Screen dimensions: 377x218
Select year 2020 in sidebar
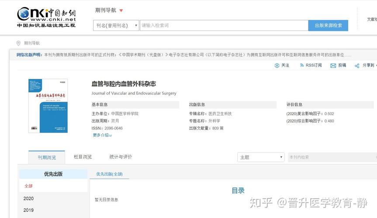click(x=28, y=198)
